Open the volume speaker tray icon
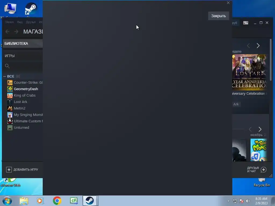The width and height of the screenshot is (275, 206). coord(248,201)
